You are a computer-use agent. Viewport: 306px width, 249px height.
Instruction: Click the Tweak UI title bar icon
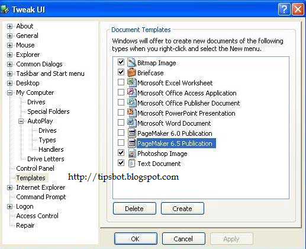pos(5,9)
